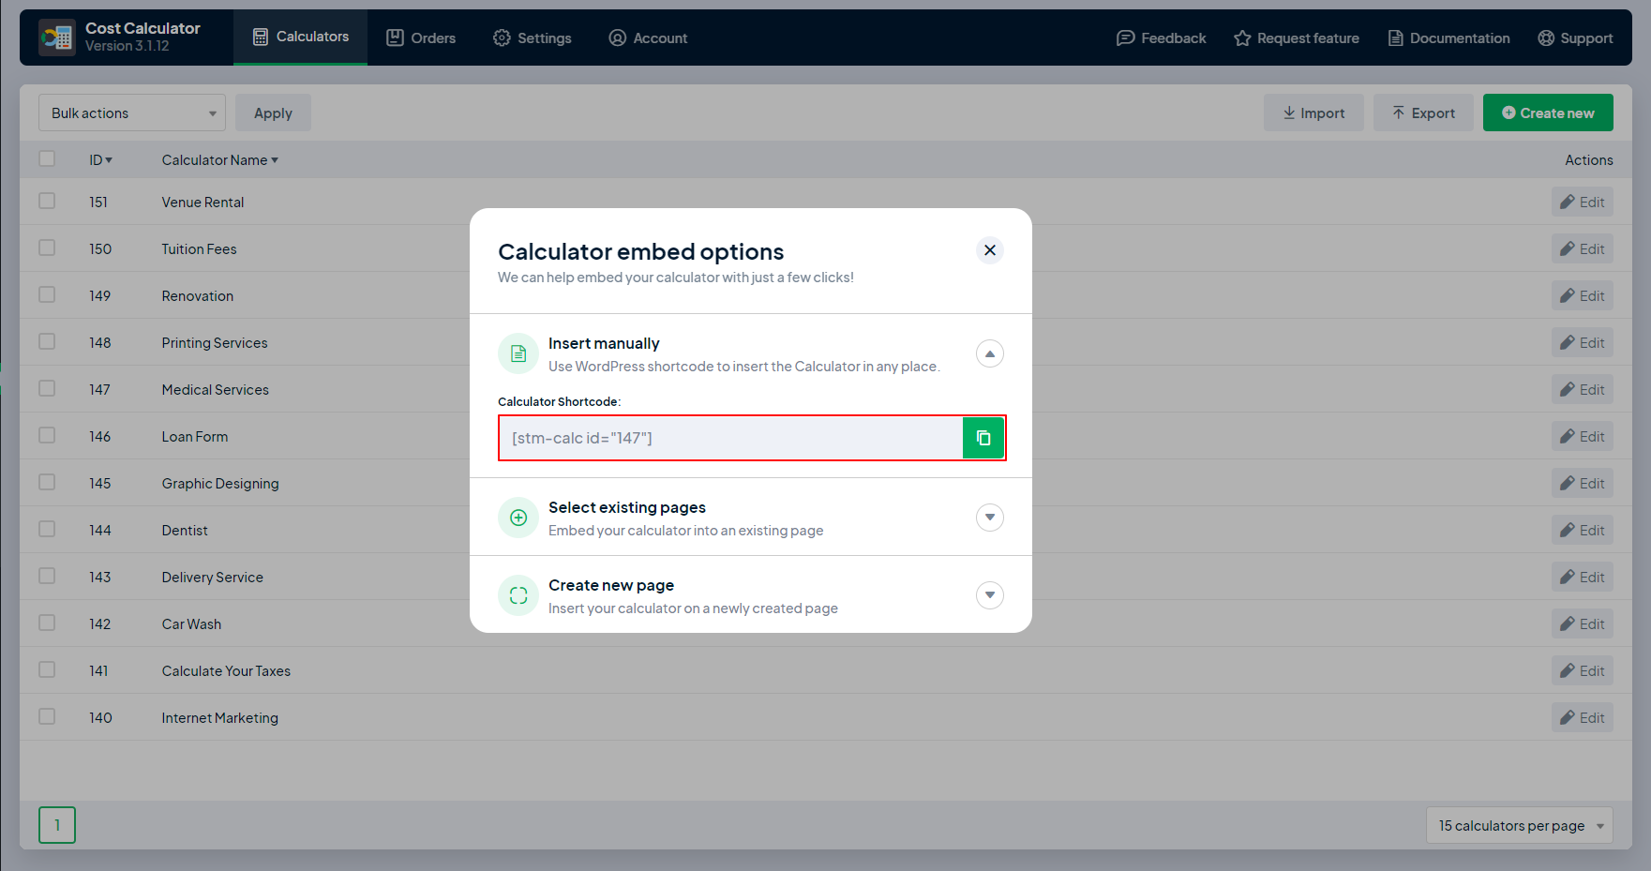Click the Insert manually document icon
1651x871 pixels.
tap(518, 353)
